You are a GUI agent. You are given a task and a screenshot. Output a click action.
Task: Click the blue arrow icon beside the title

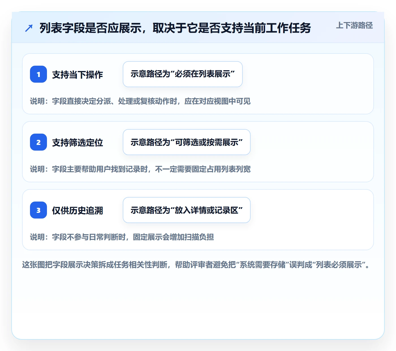click(x=29, y=28)
